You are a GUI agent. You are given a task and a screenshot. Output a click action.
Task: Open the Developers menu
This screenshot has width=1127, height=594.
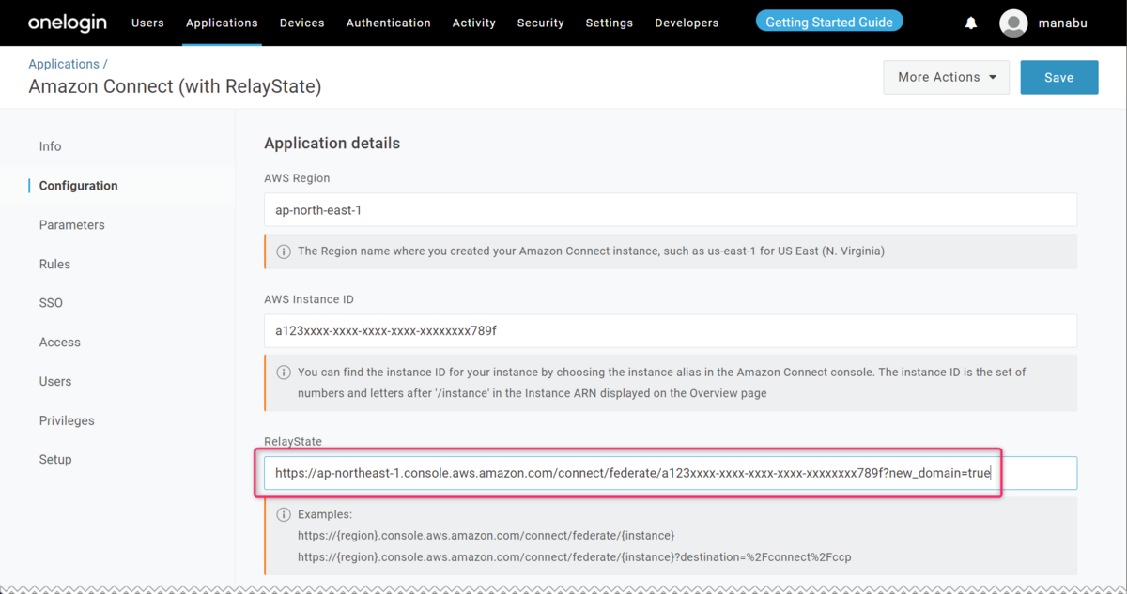coord(687,23)
